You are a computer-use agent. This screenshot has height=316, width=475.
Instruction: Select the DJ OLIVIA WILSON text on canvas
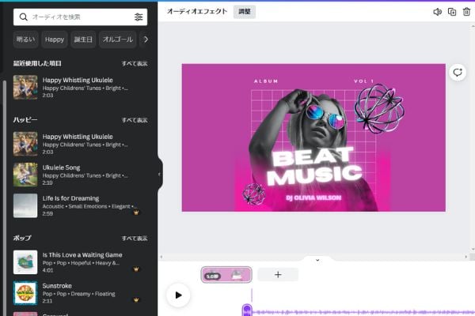tap(313, 197)
